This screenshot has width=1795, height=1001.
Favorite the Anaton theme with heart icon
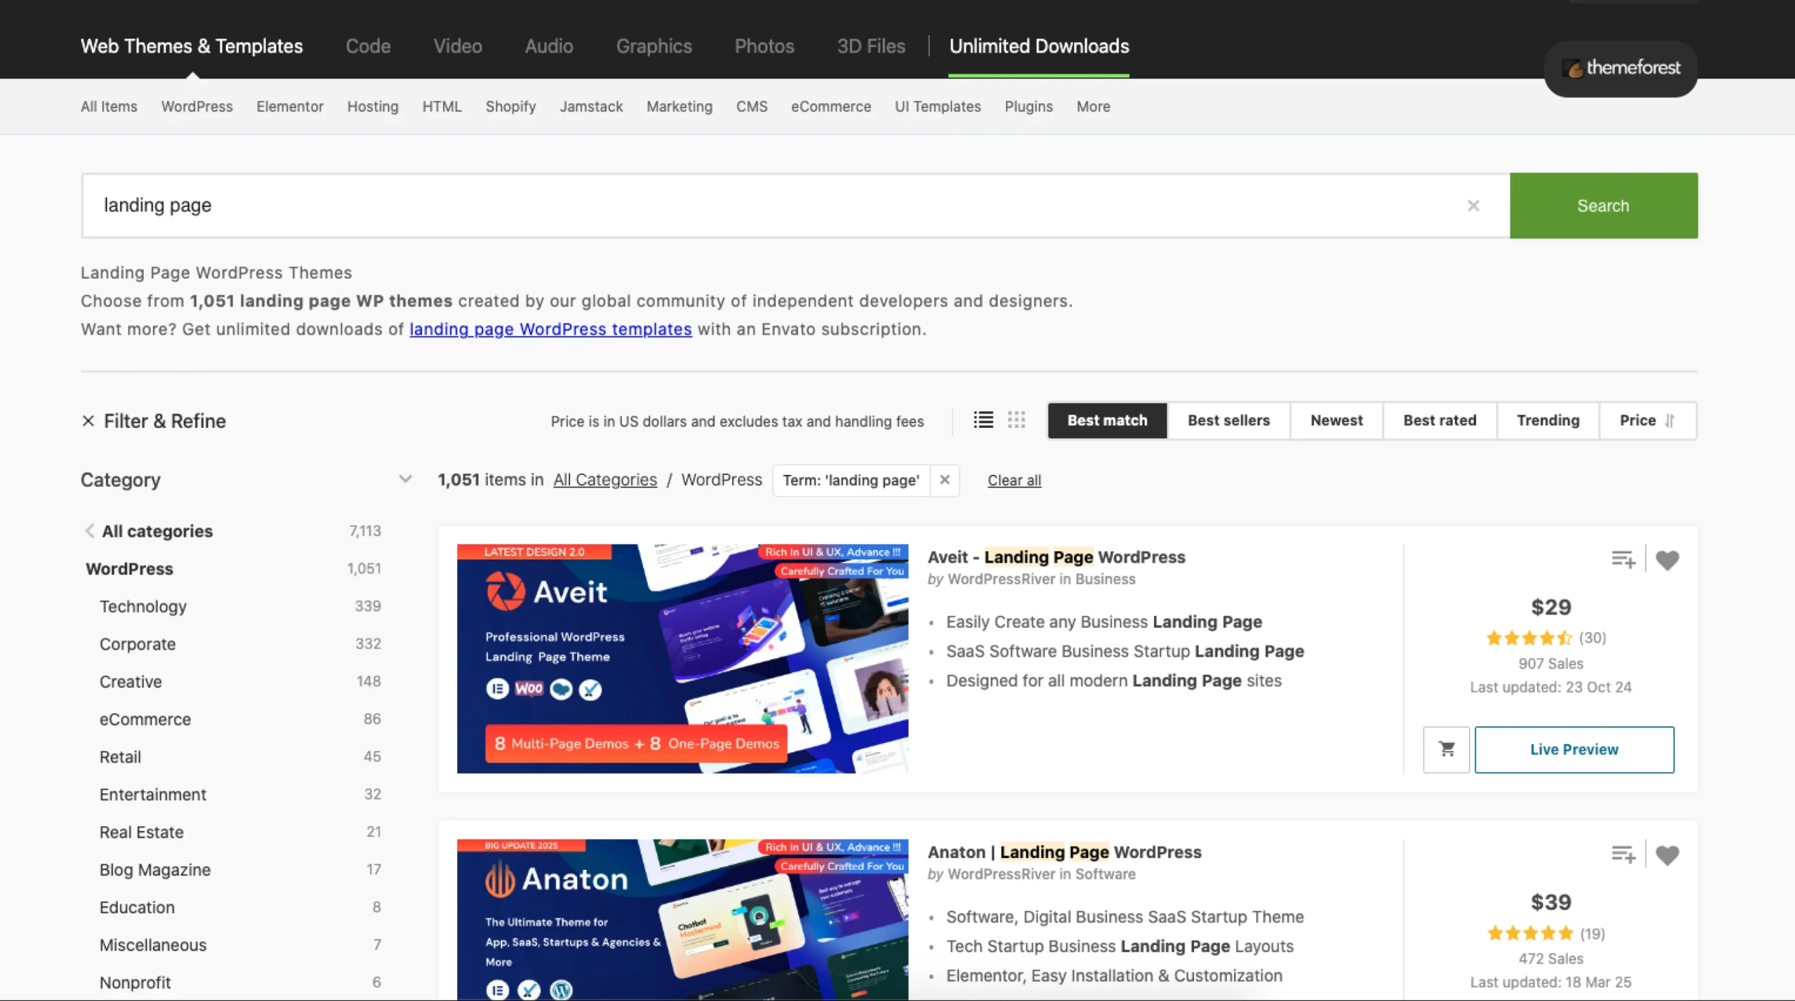[1667, 854]
